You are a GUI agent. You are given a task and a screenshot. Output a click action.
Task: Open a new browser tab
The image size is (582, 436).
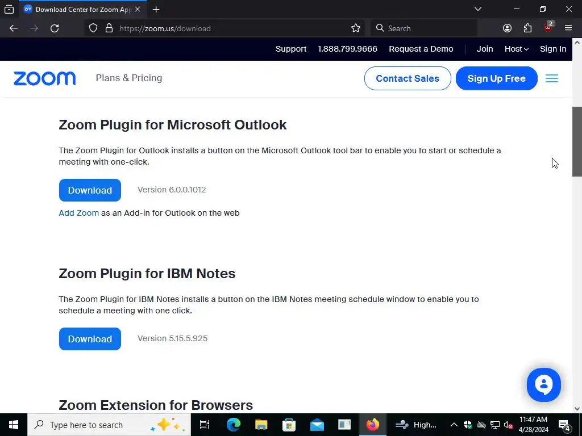(156, 10)
